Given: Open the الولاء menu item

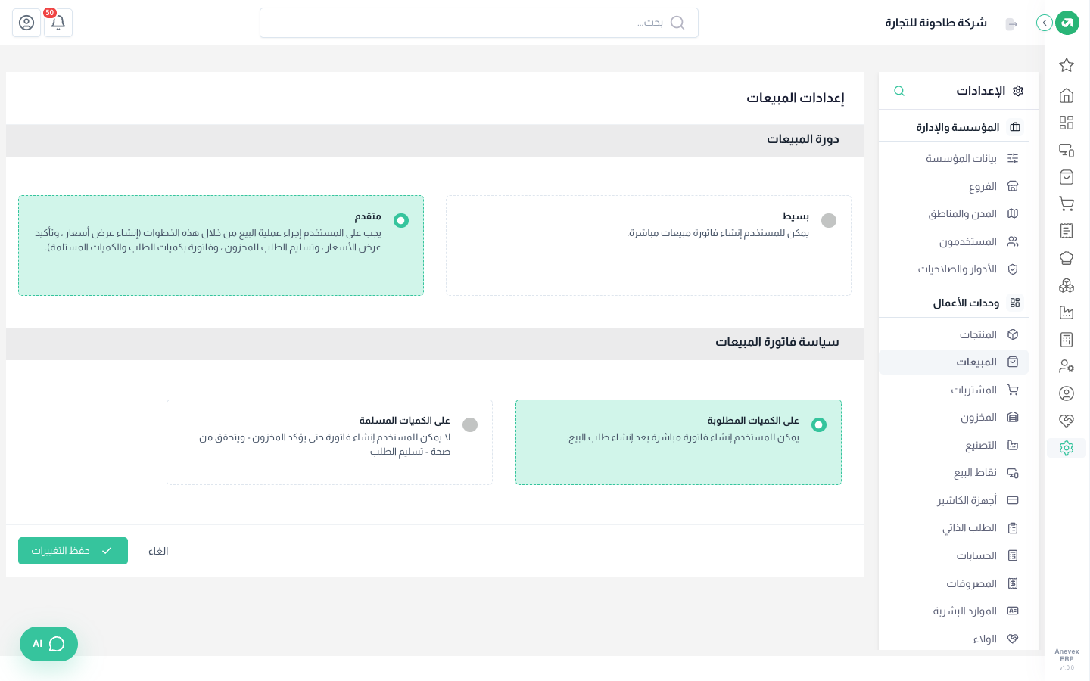Looking at the screenshot, I should click(x=954, y=639).
